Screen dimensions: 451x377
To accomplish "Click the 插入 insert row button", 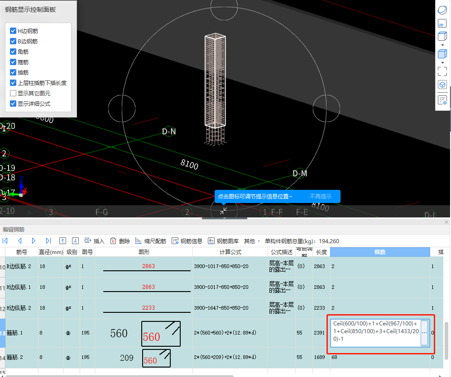I will pyautogui.click(x=94, y=241).
